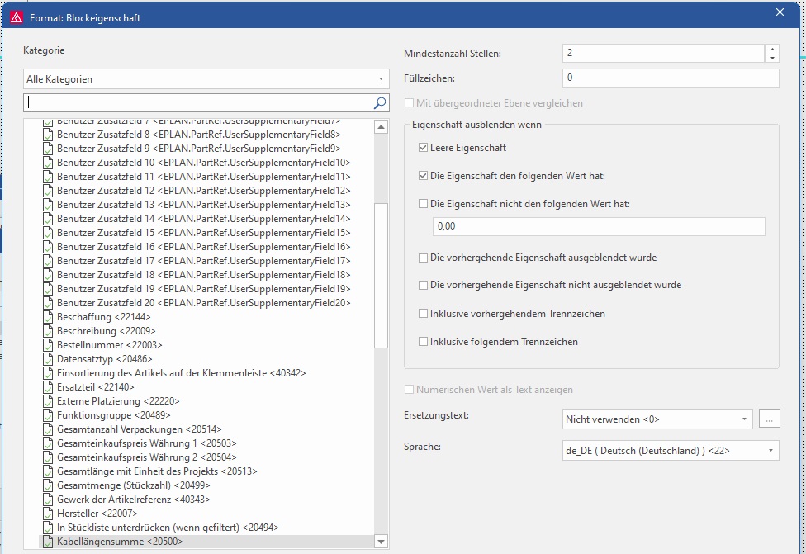The width and height of the screenshot is (806, 554).
Task: Click the icon beside Funktionsgruppe <20489>
Action: coord(48,415)
